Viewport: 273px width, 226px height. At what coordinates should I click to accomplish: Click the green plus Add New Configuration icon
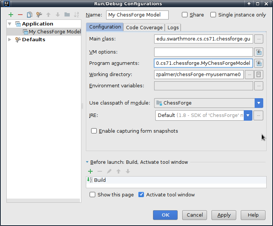coord(11,15)
